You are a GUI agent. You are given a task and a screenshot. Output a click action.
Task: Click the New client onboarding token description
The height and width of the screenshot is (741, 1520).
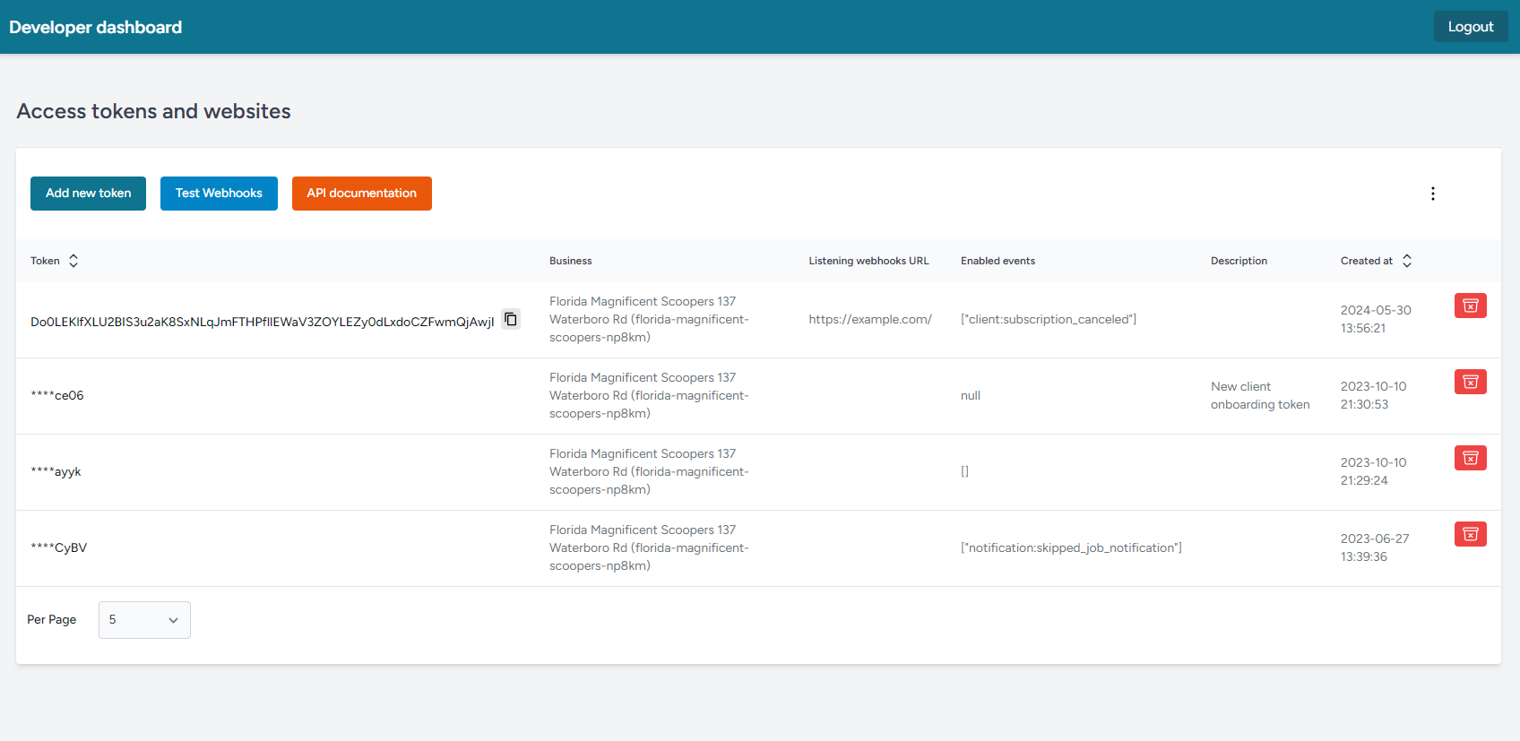click(1259, 396)
